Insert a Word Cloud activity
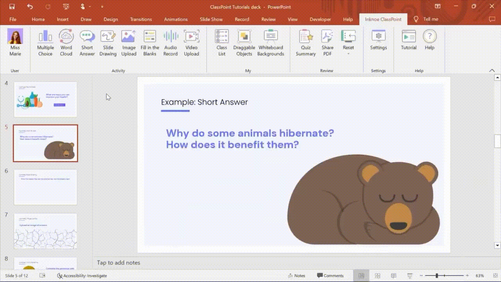The height and width of the screenshot is (282, 501). (x=66, y=43)
